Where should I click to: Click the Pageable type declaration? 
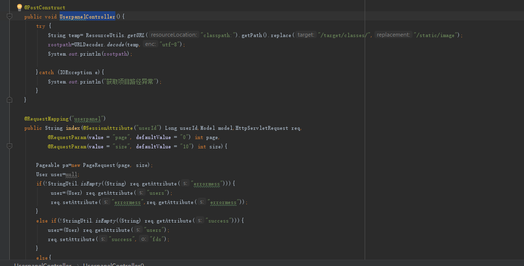pos(48,165)
